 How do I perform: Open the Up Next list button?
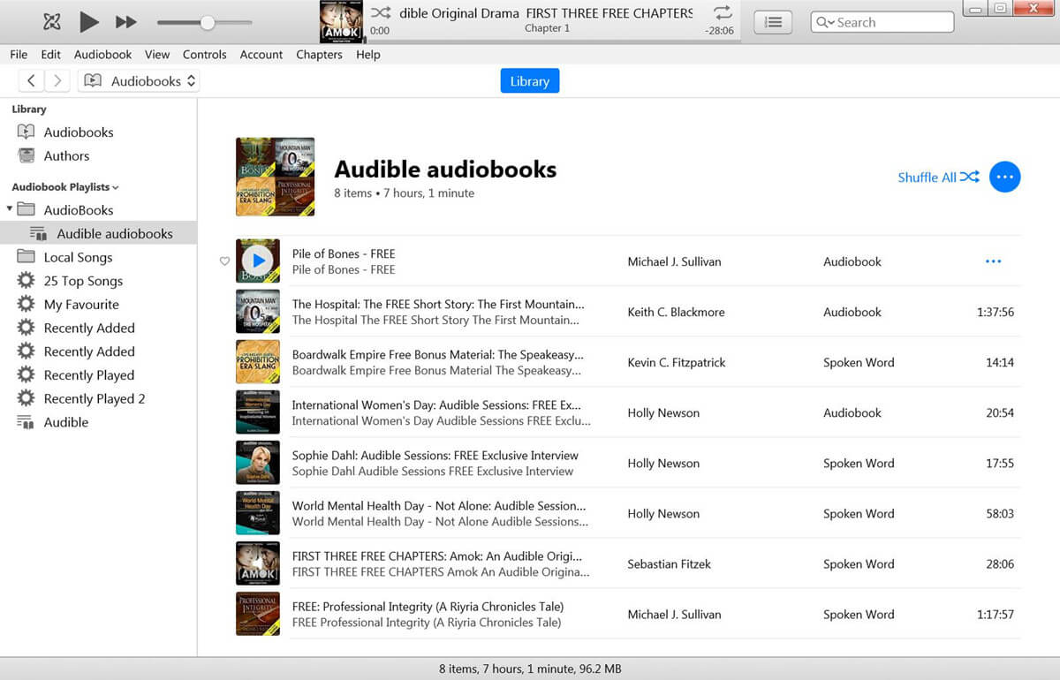(773, 22)
